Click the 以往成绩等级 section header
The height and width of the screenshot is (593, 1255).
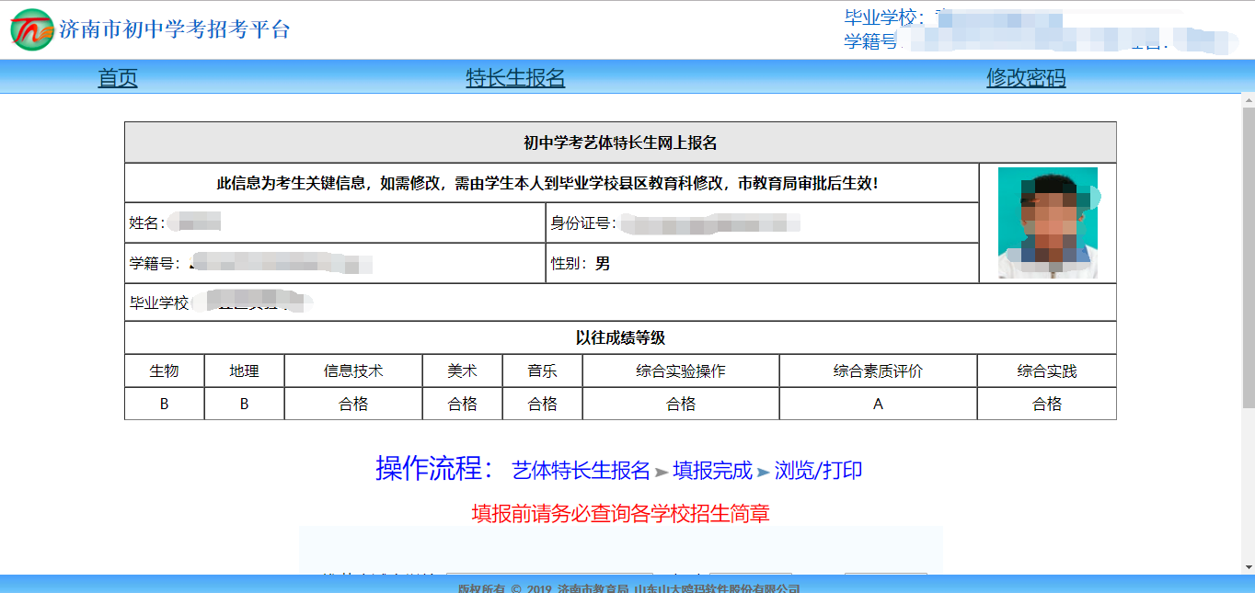(621, 338)
